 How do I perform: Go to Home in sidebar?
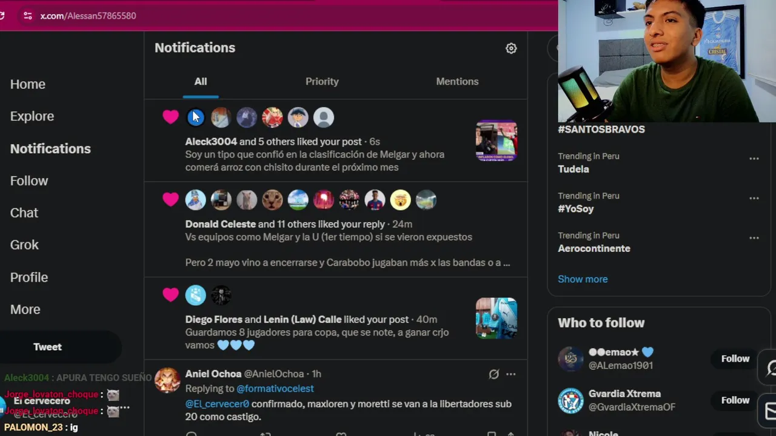click(28, 84)
